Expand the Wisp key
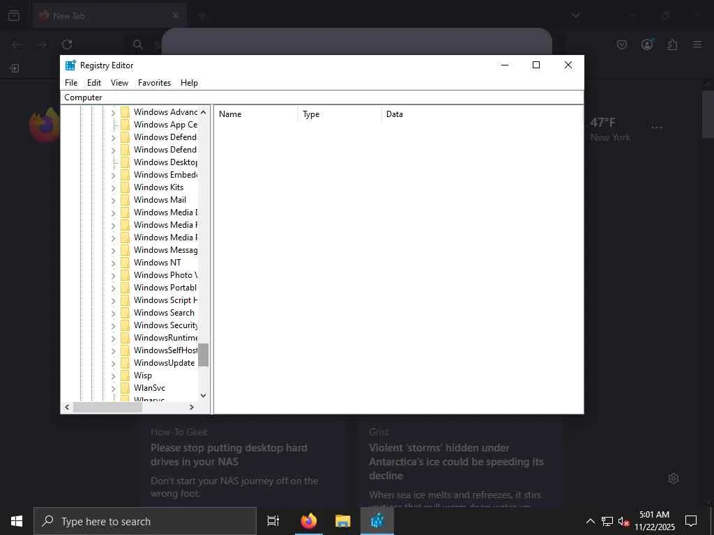 pyautogui.click(x=114, y=375)
